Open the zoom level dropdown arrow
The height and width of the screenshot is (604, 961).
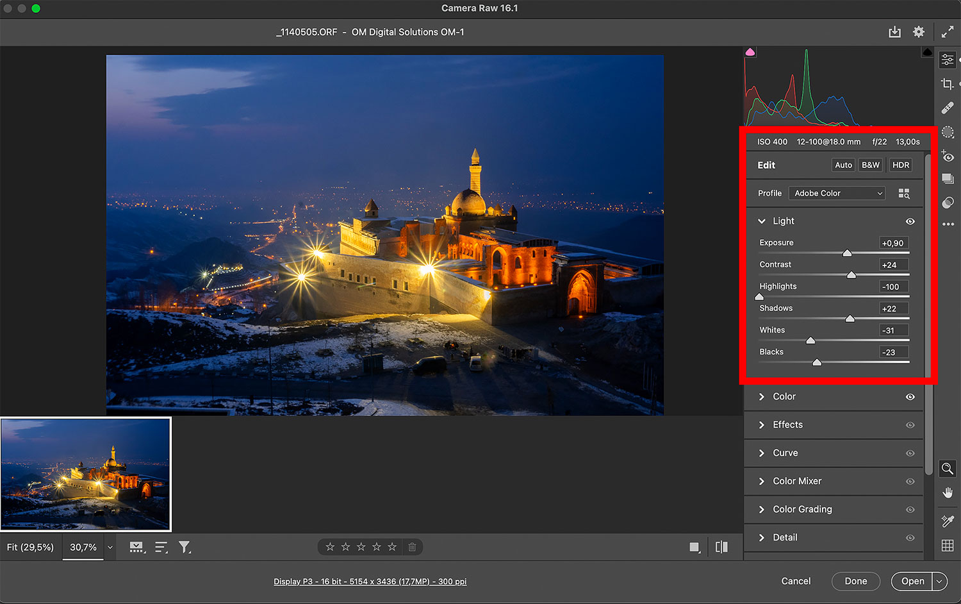pyautogui.click(x=110, y=548)
